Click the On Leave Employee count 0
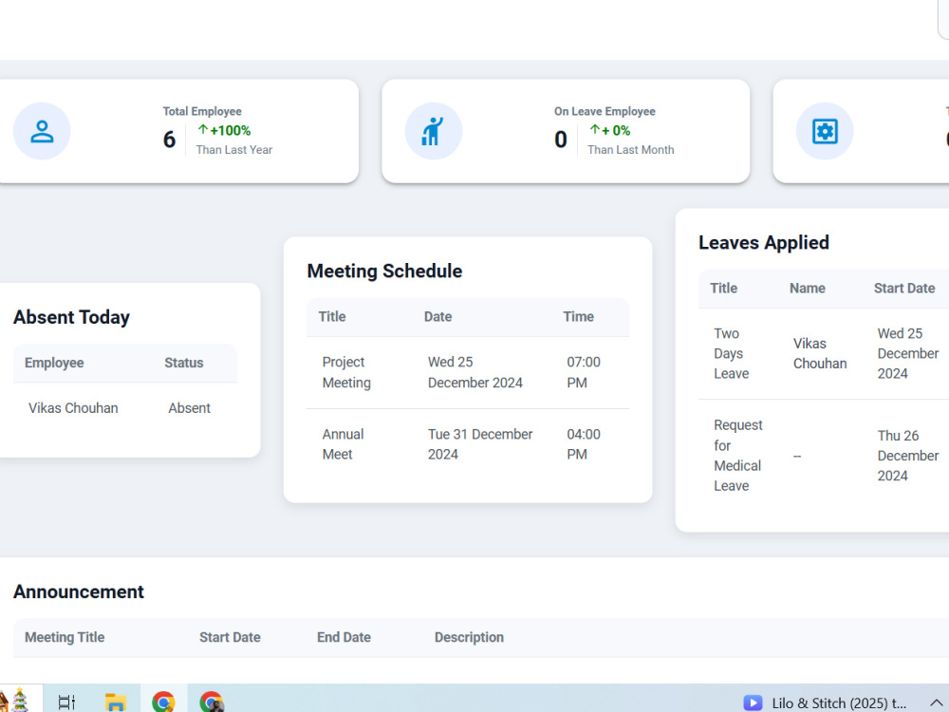The width and height of the screenshot is (949, 712). click(x=561, y=140)
